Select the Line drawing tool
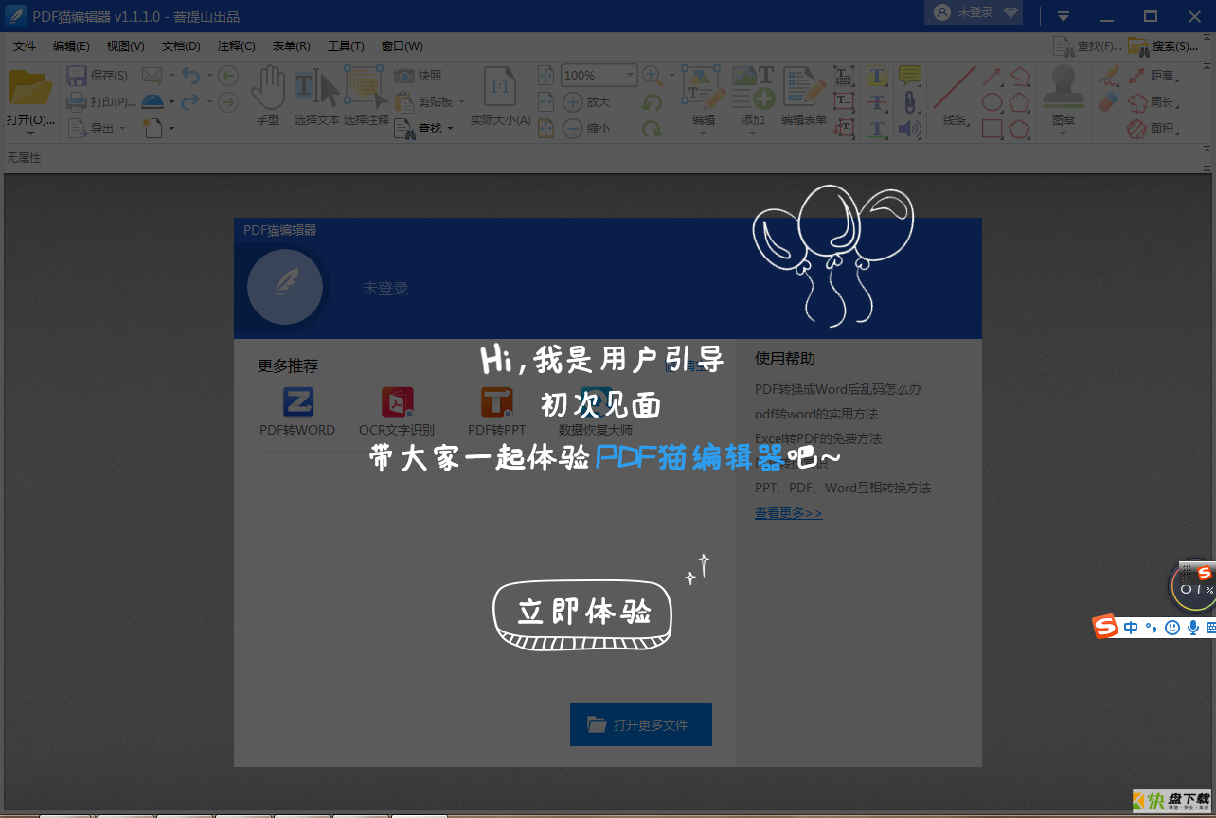 (954, 87)
